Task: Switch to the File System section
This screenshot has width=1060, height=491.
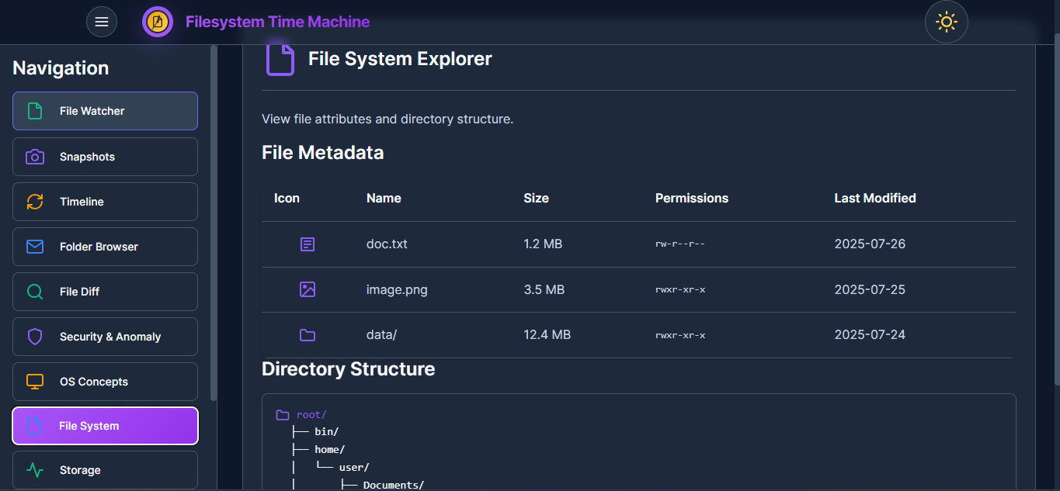Action: 105,426
